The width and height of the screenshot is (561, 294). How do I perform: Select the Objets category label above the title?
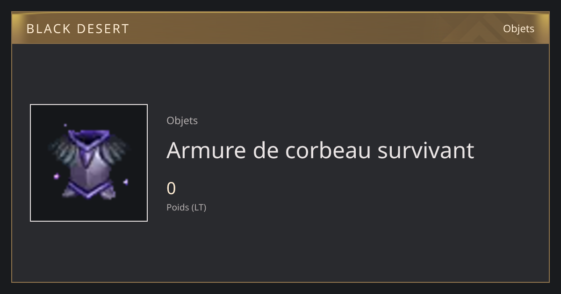coord(182,120)
